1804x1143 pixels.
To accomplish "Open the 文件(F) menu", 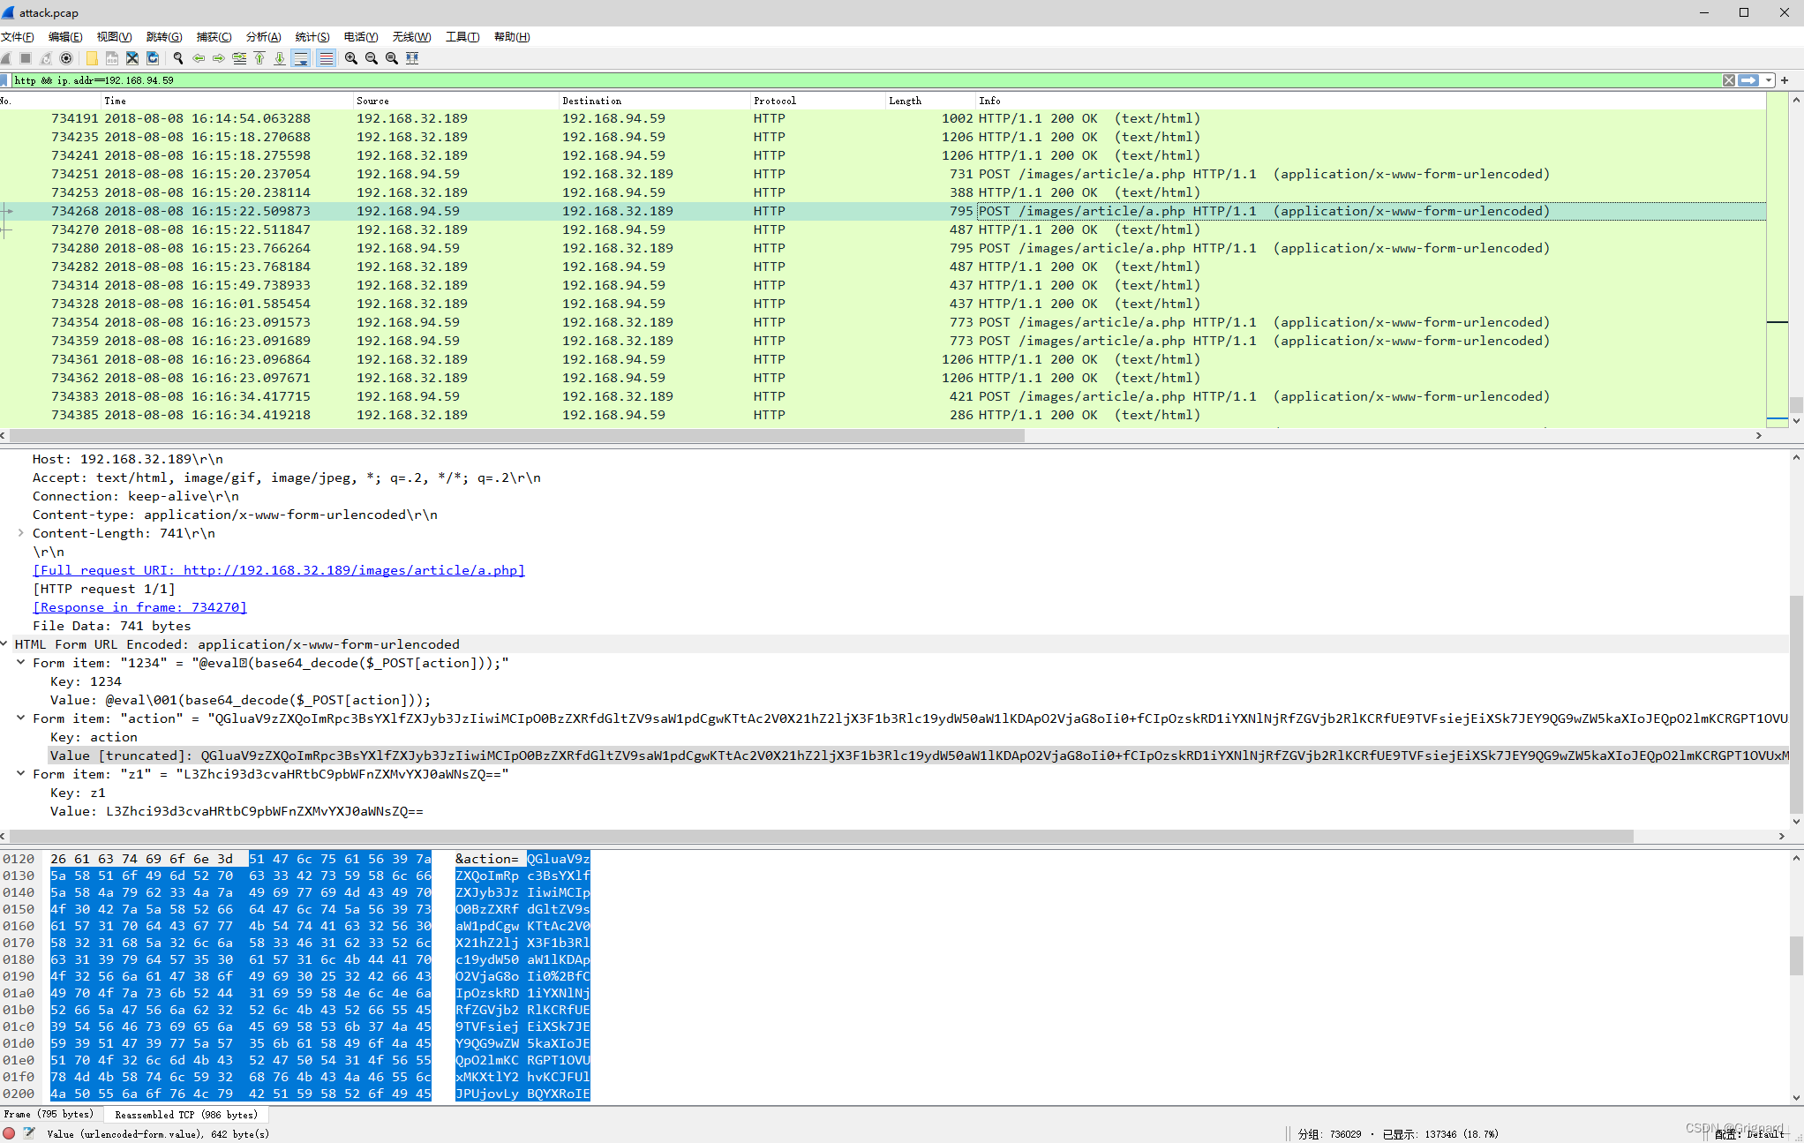I will 17,36.
